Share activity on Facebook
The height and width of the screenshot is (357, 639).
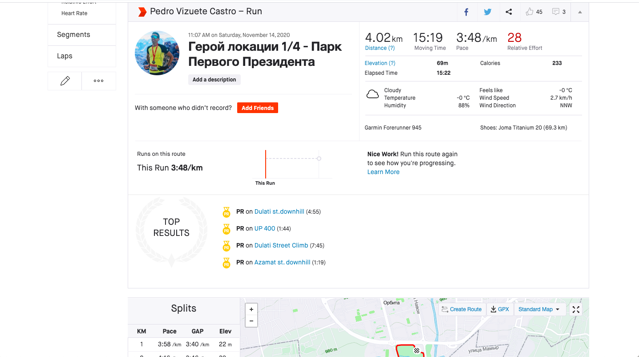coord(466,12)
